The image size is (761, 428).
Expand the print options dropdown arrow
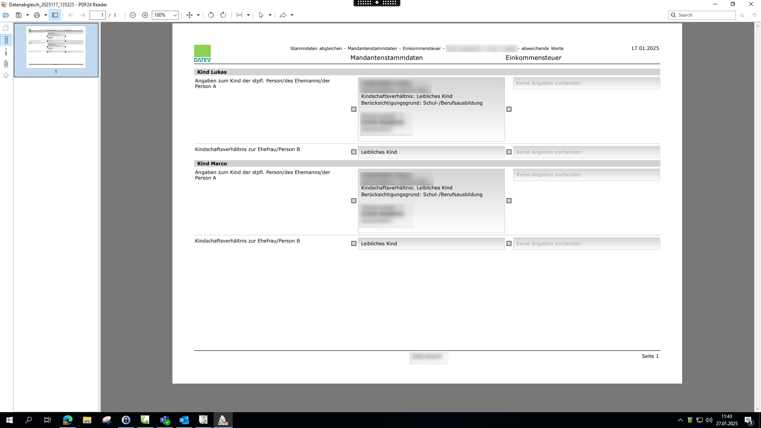46,15
